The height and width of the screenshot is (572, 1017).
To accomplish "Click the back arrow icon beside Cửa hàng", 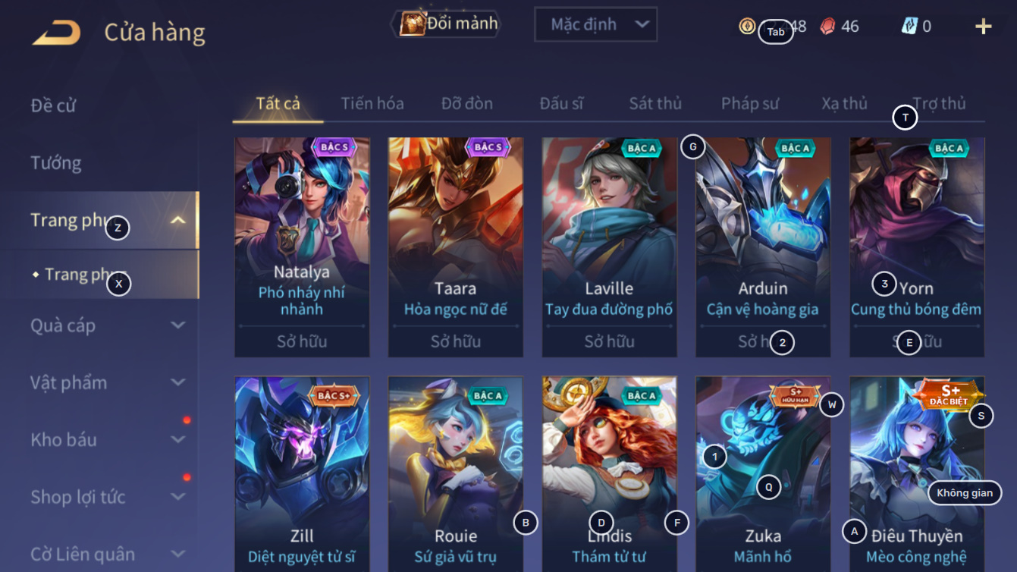I will pos(57,32).
